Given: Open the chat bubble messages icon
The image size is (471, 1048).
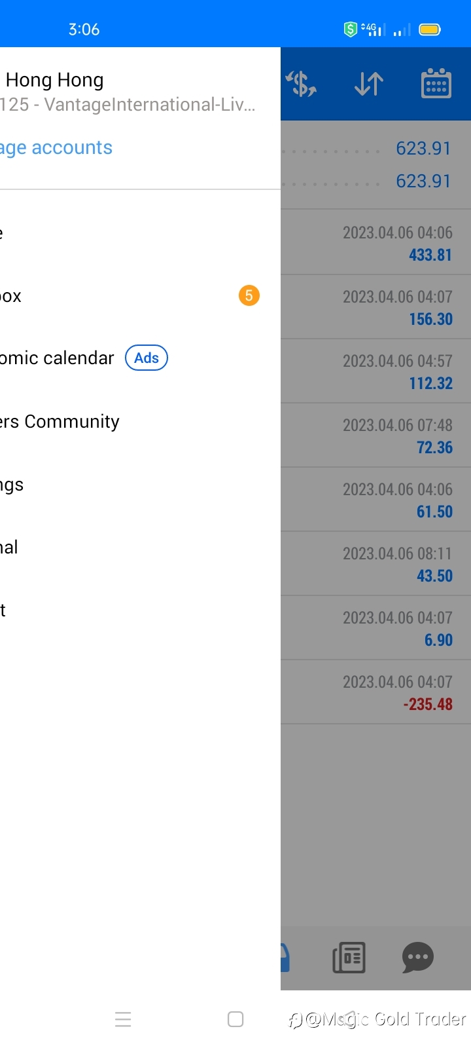Looking at the screenshot, I should pos(417,958).
